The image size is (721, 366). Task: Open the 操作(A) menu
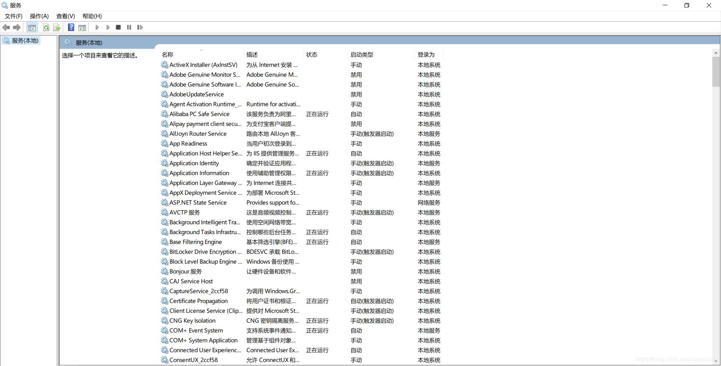click(x=39, y=16)
